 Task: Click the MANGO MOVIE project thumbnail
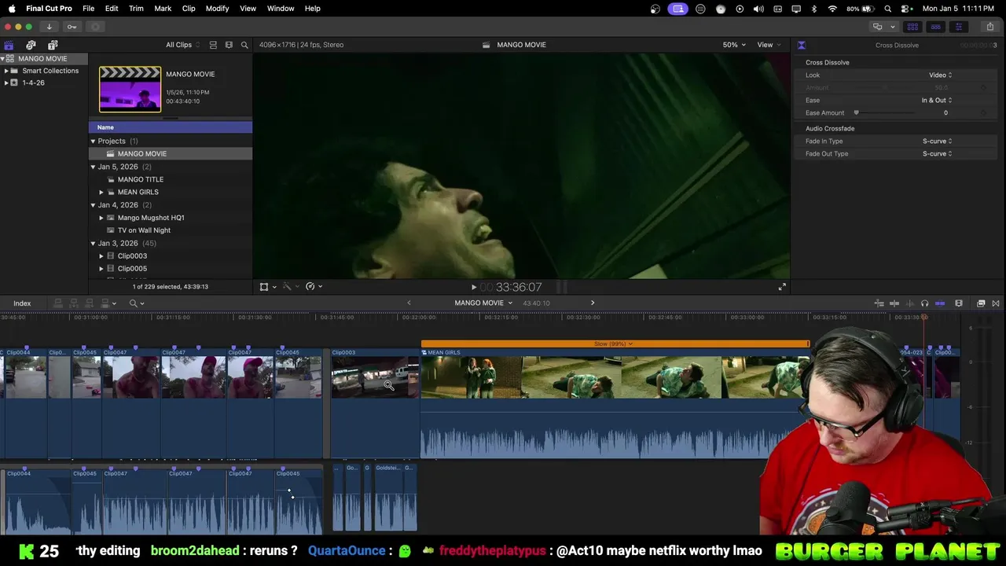(130, 89)
